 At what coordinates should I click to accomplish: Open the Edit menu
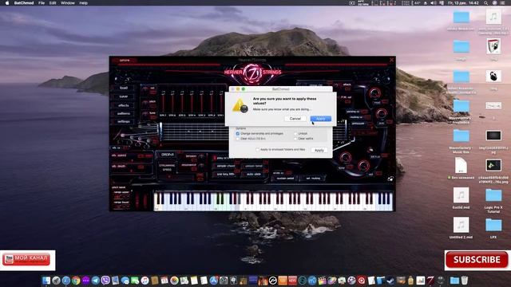coord(53,3)
